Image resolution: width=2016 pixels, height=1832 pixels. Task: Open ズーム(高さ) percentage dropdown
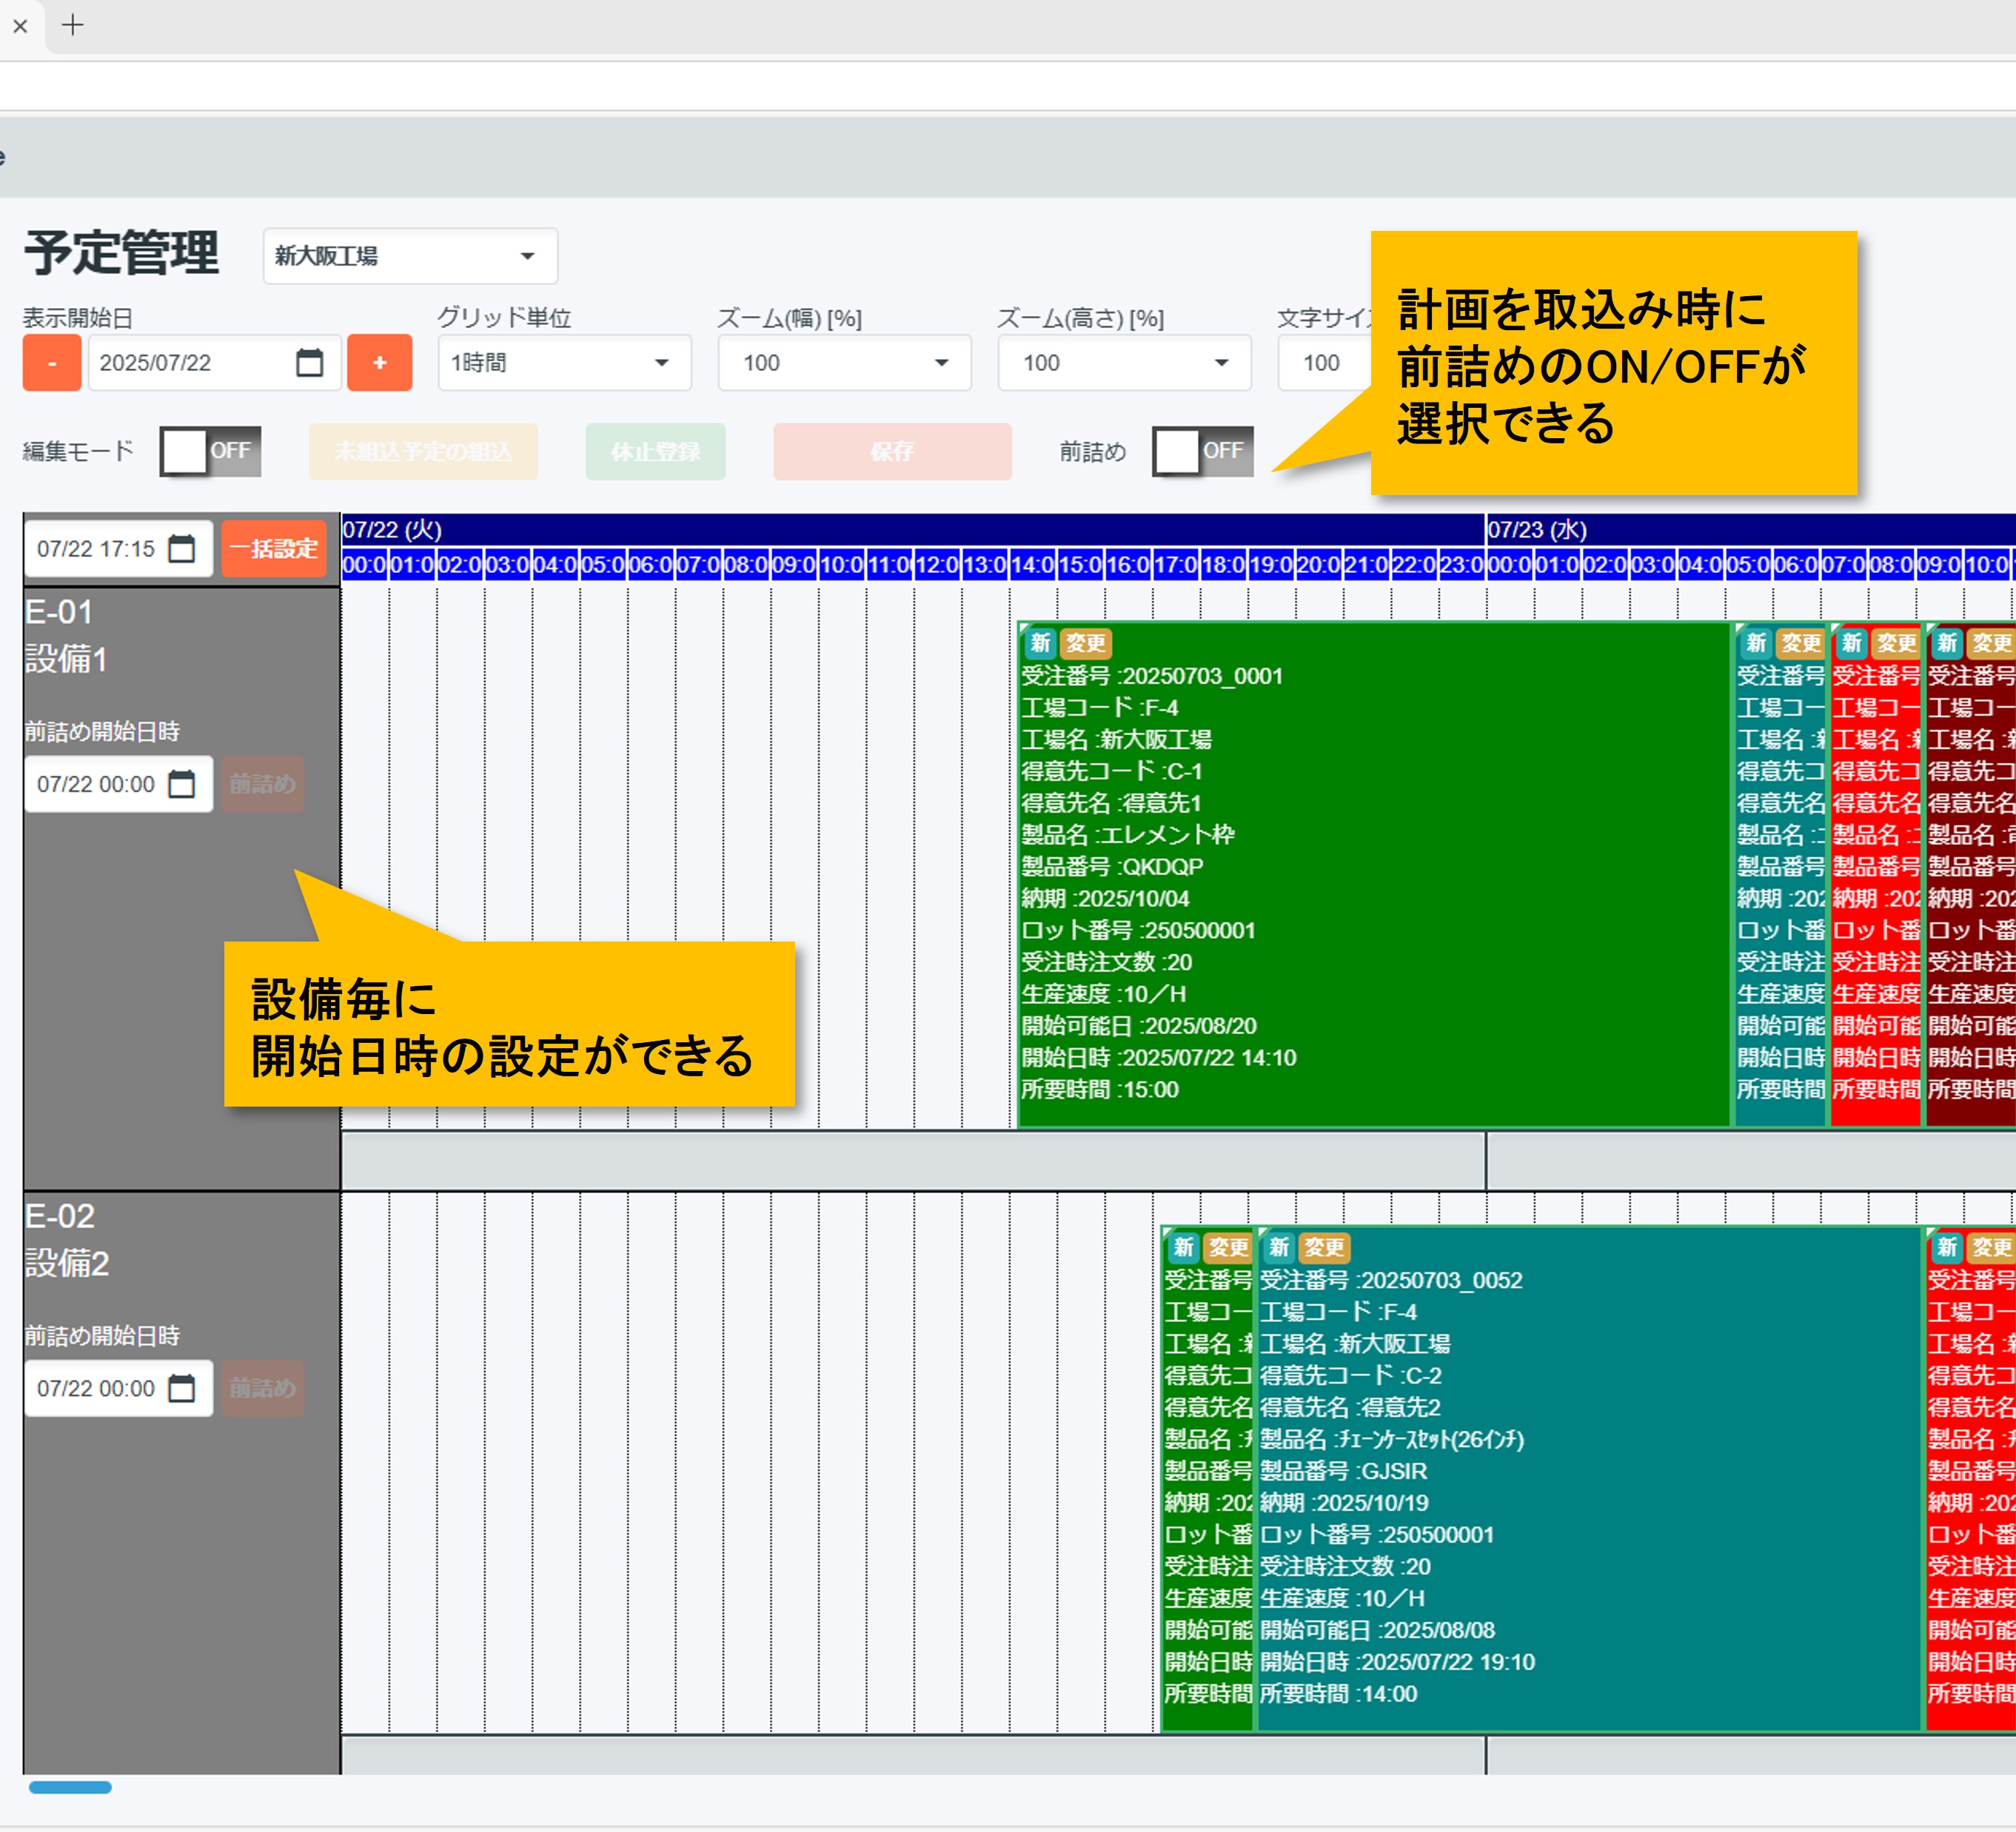coord(1124,363)
